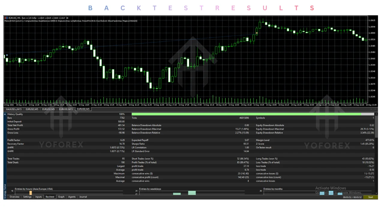384x216 pixels.
Task: Click the Total Trades value 95
Action: pyautogui.click(x=123, y=159)
